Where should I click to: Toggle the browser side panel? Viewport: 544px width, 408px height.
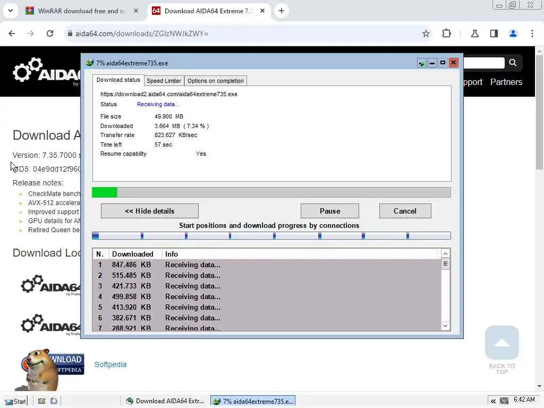(494, 33)
